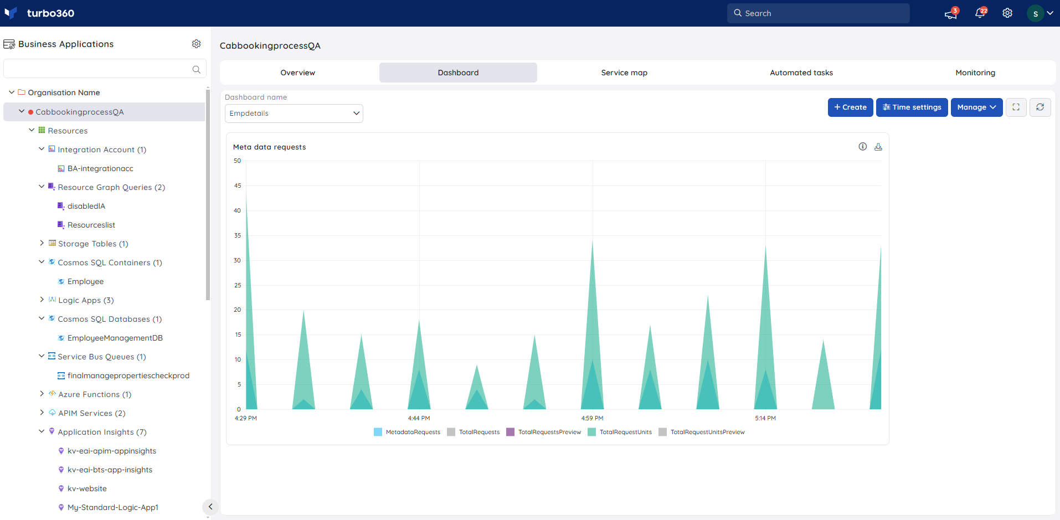
Task: Open the Dashboard name dropdown
Action: coord(294,114)
